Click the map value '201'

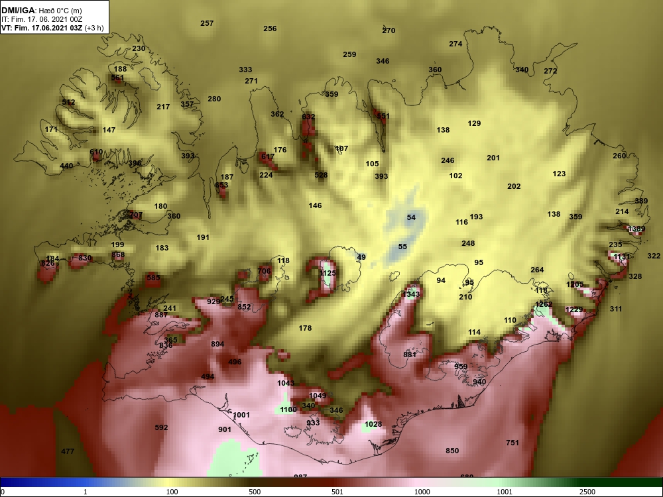pyautogui.click(x=493, y=158)
